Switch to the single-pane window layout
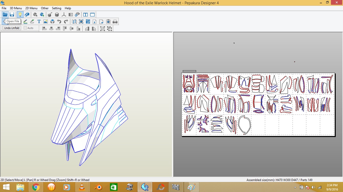Image resolution: width=343 pixels, height=192 pixels. click(x=92, y=14)
